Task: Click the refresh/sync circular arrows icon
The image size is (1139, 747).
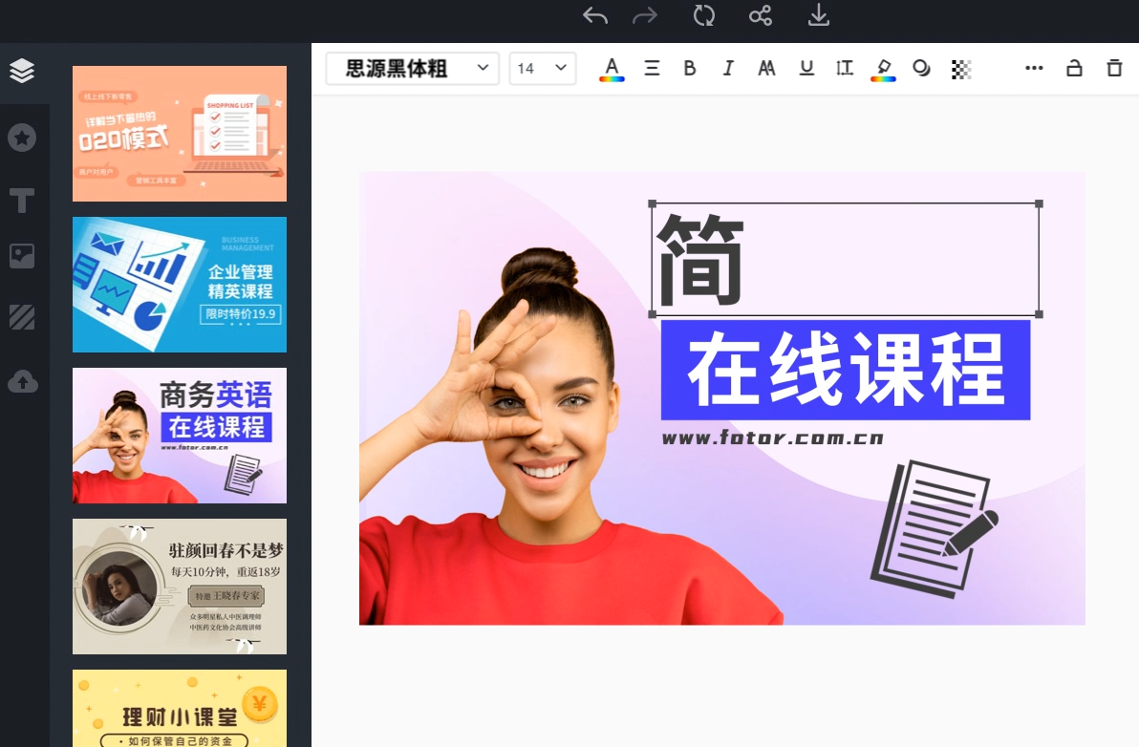Action: 704,15
